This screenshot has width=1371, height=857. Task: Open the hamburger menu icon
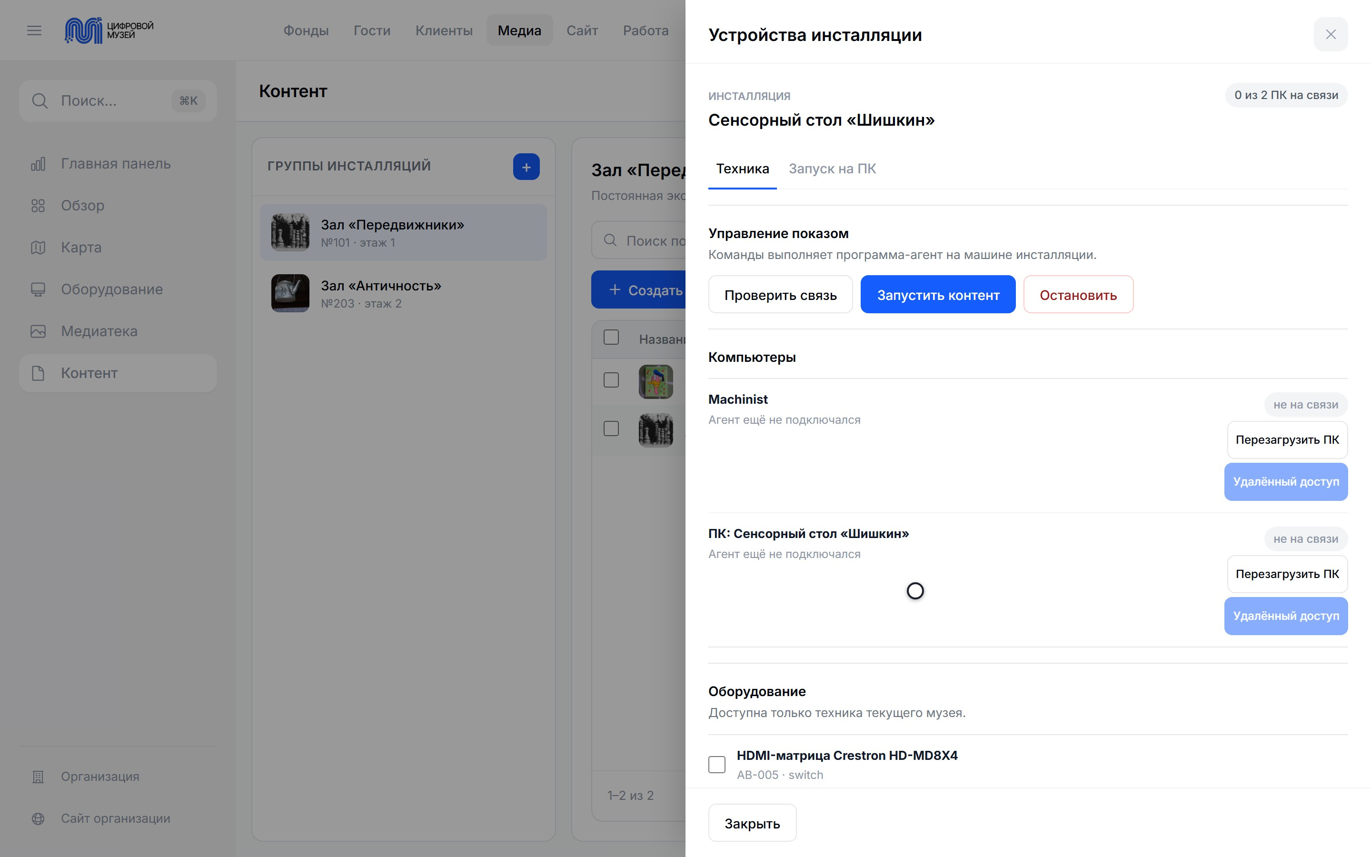pos(34,30)
